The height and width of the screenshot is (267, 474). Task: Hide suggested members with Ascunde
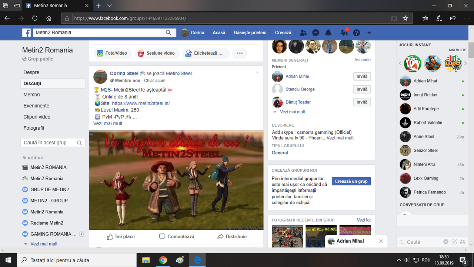point(363,60)
